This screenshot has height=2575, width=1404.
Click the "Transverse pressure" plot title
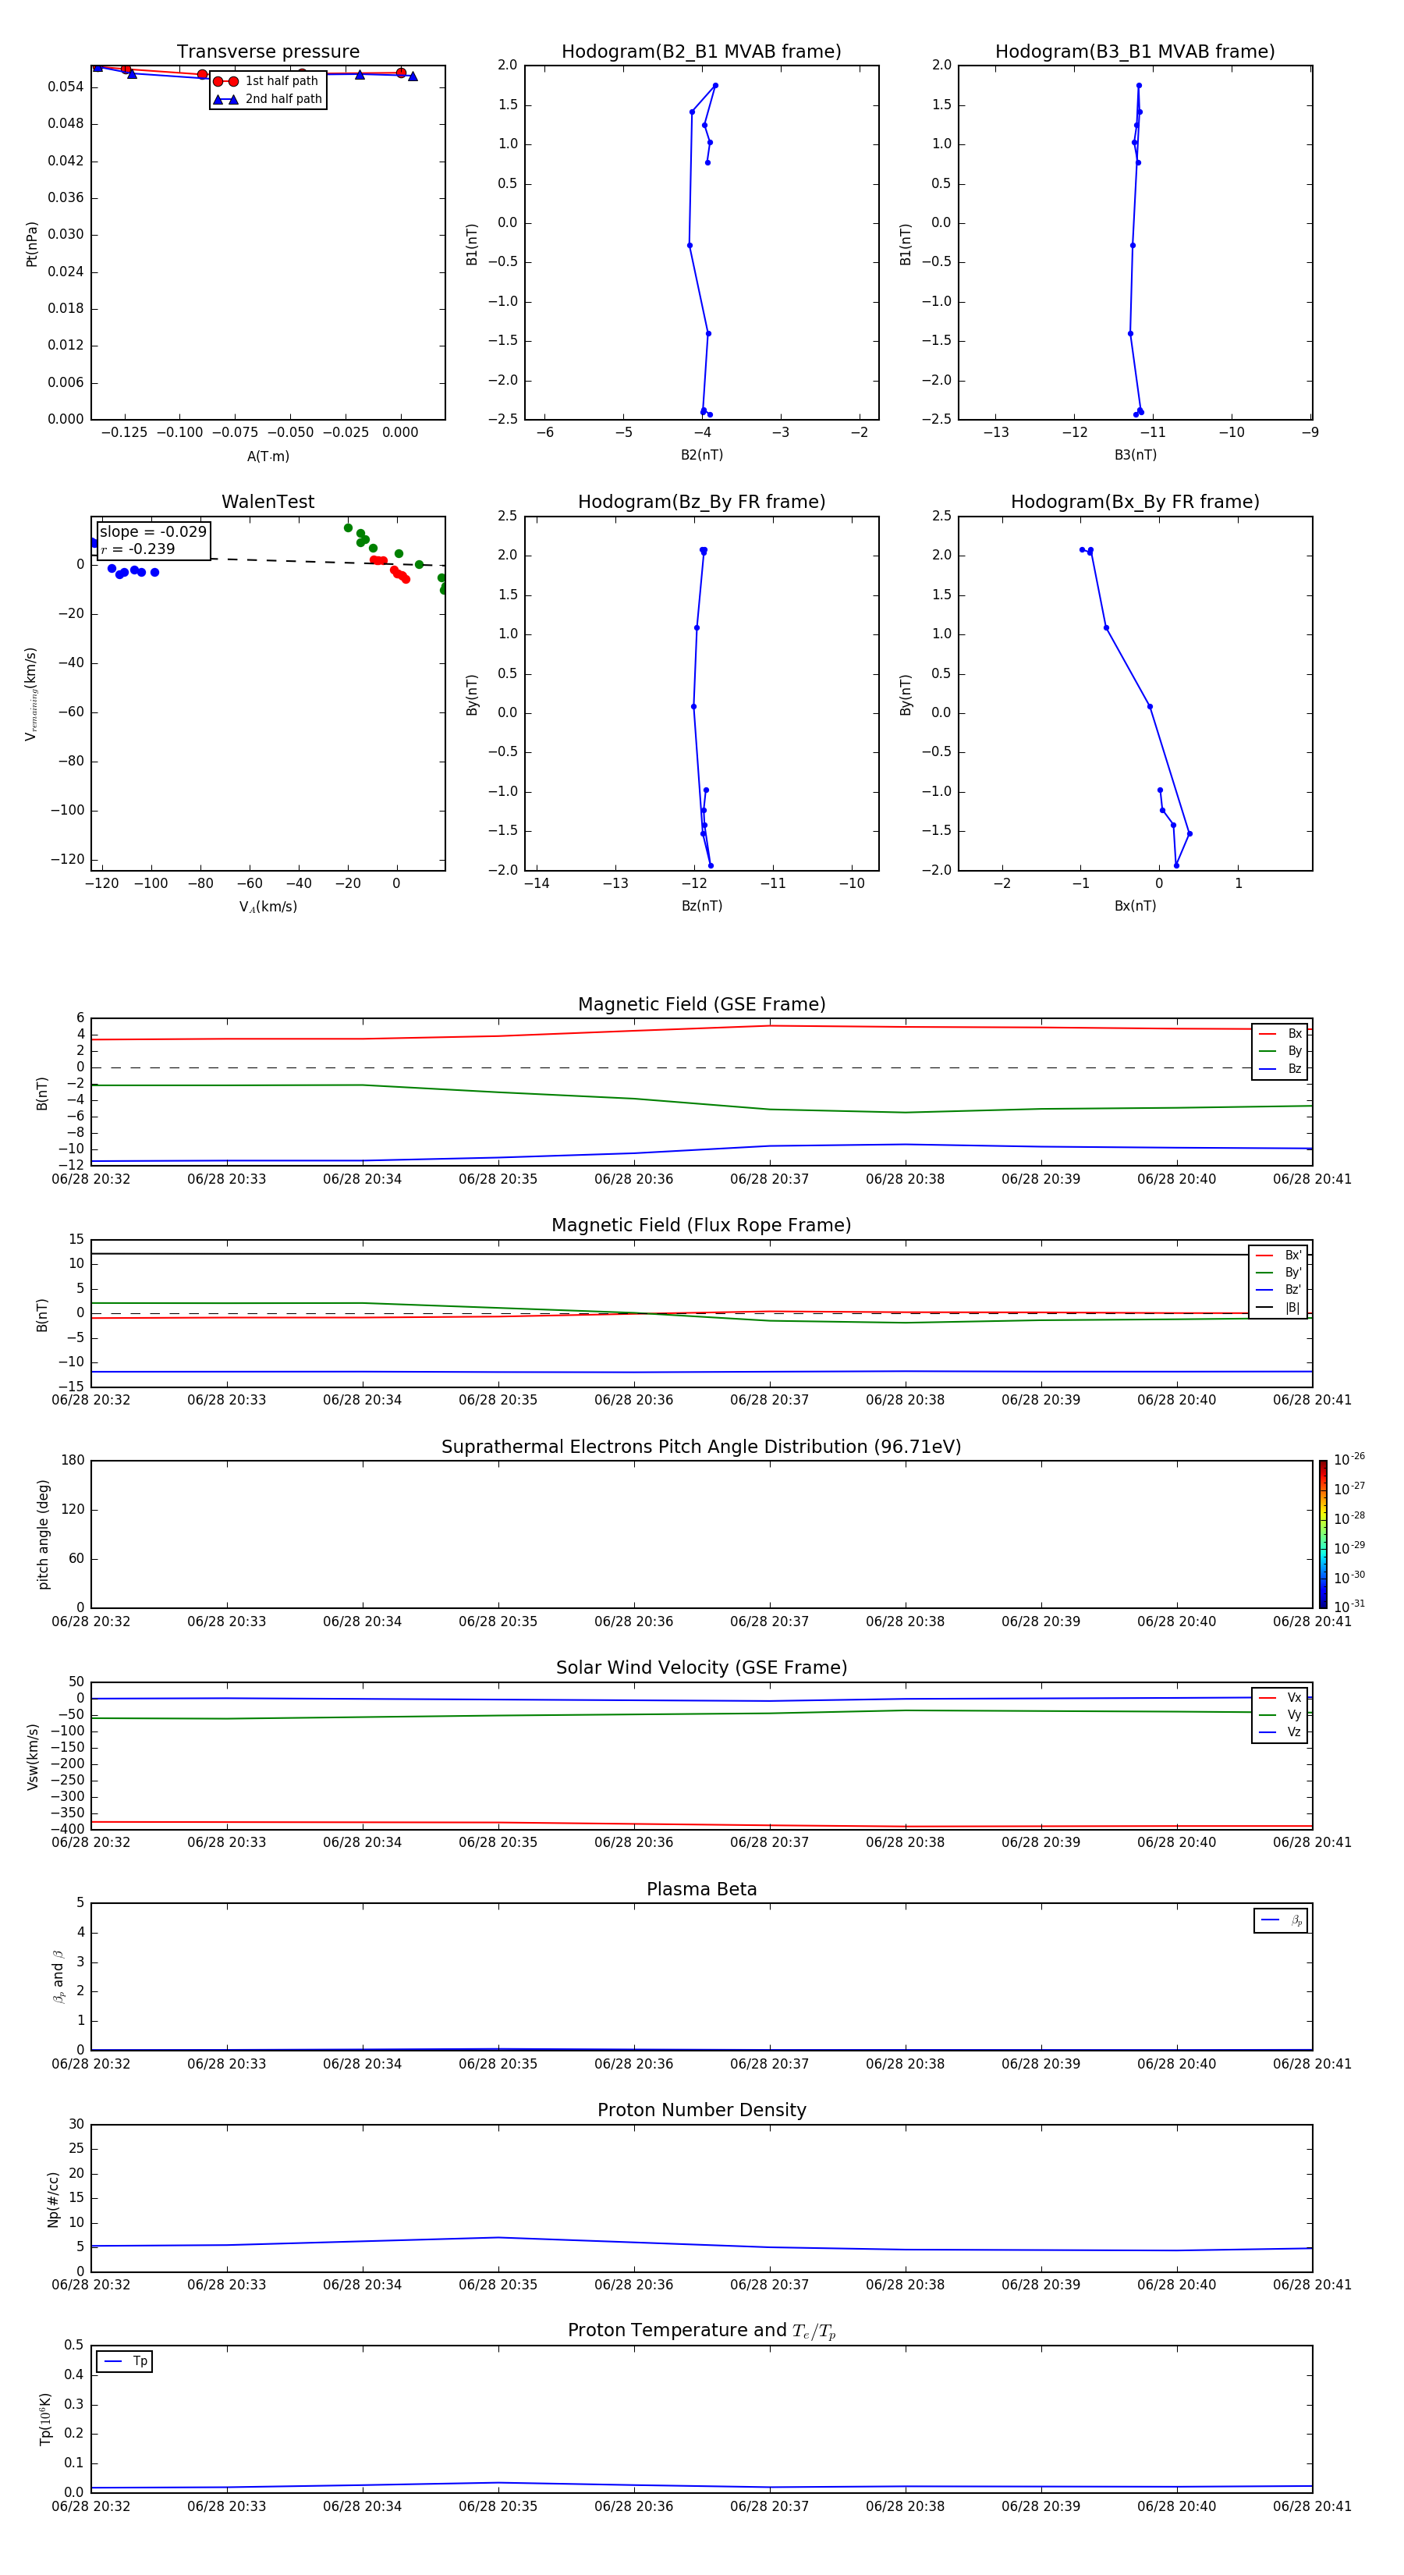[268, 52]
